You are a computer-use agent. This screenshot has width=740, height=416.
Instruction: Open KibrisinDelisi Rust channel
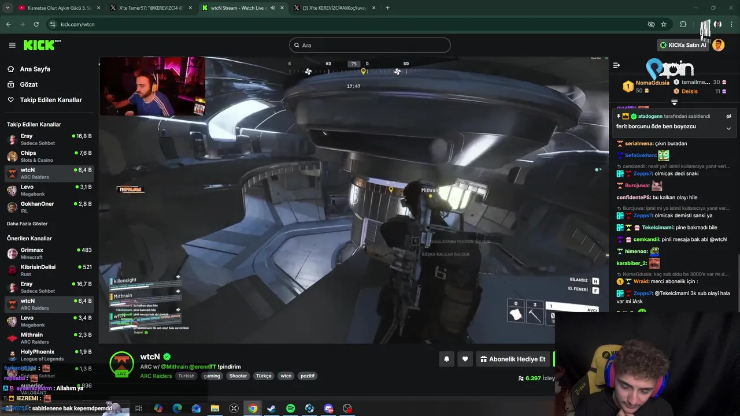click(49, 270)
